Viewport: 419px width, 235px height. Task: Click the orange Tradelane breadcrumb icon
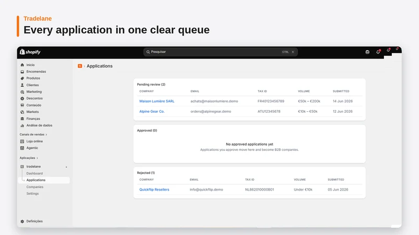(x=80, y=66)
